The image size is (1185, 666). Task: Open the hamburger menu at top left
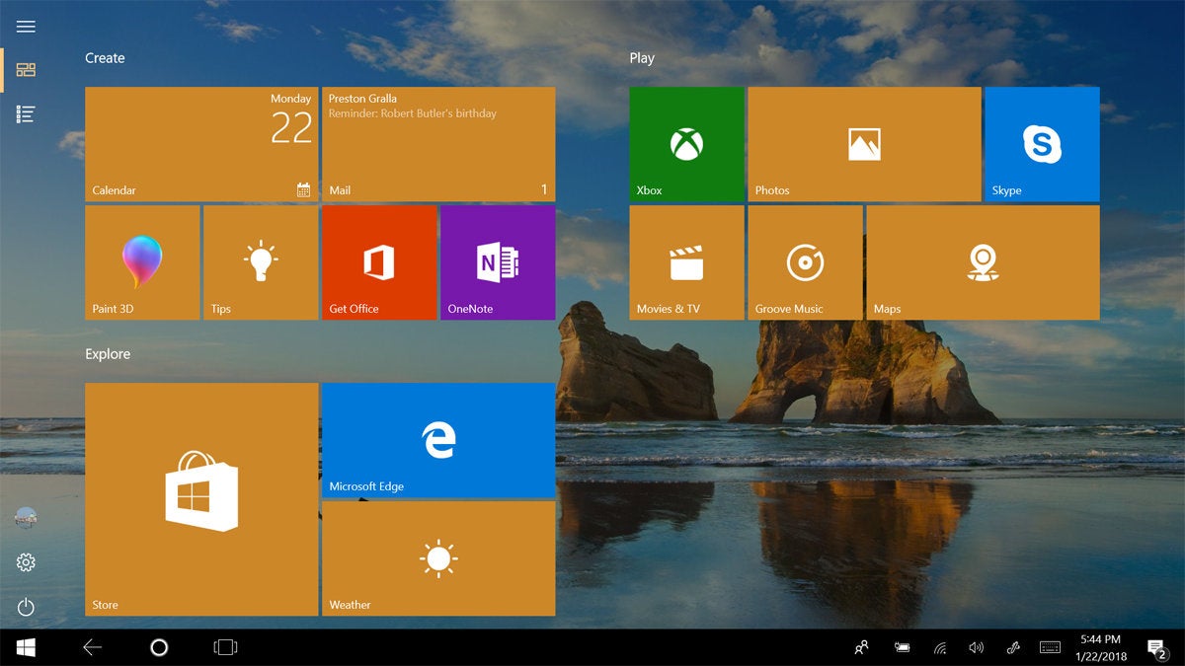[26, 27]
